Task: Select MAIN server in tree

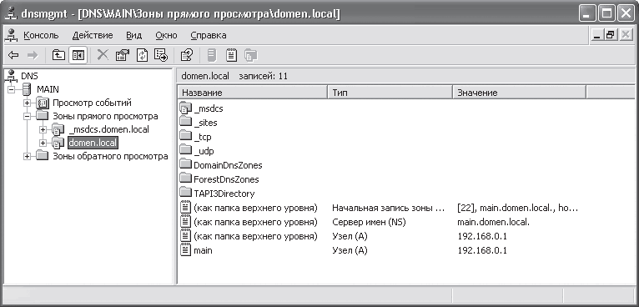Action: pyautogui.click(x=48, y=89)
